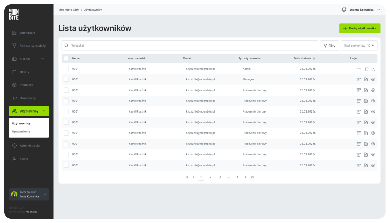
Task: Select Uprawnienia in the submenu
Action: click(20, 132)
